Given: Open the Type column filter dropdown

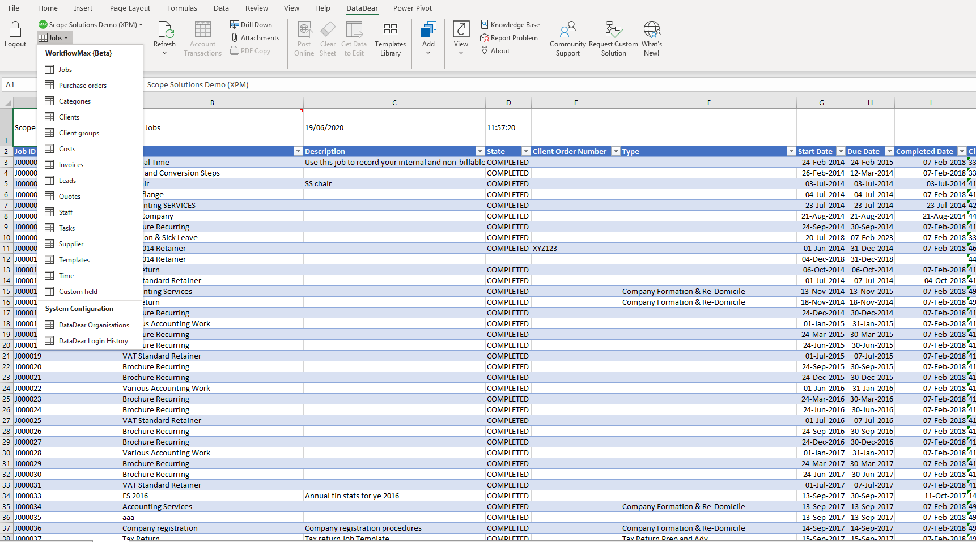Looking at the screenshot, I should 791,151.
